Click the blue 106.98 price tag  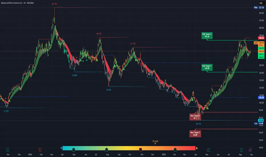click(261, 98)
